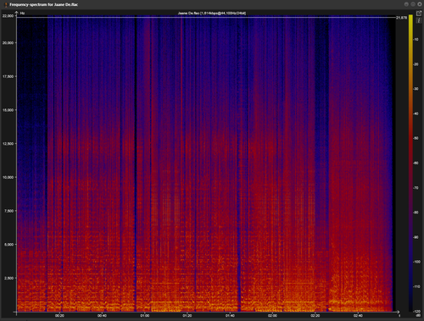The image size is (424, 321).
Task: Click the '-120' dB scale label
Action: coord(416,312)
